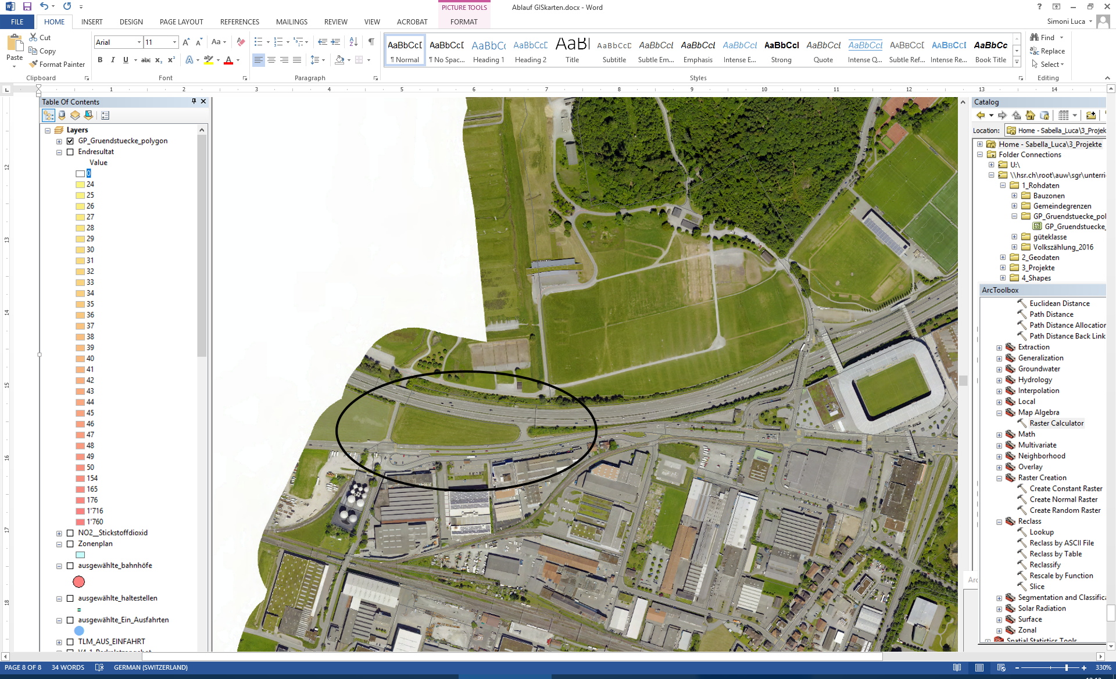Open the Arial font name dropdown
The height and width of the screenshot is (679, 1116).
click(139, 42)
